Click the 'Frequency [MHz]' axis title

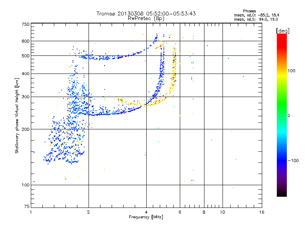(x=146, y=217)
